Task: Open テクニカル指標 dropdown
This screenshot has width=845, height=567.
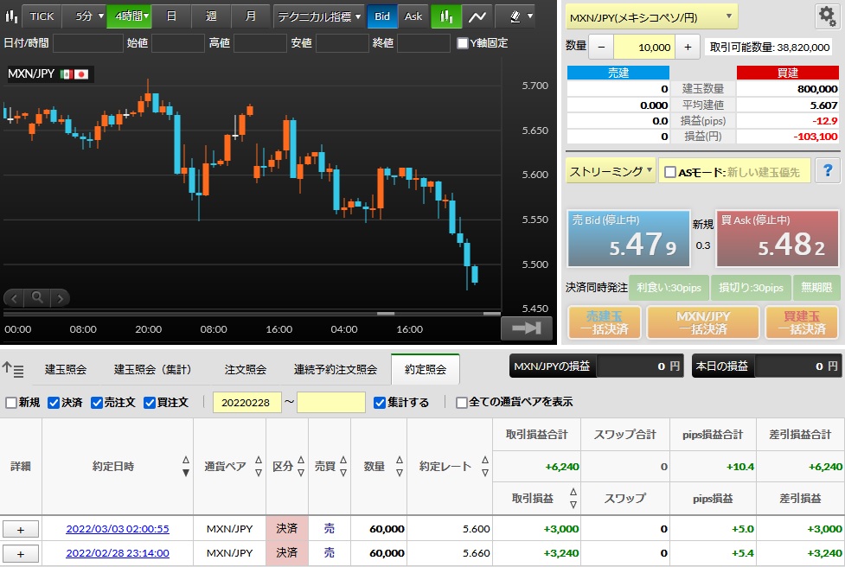Action: tap(319, 16)
